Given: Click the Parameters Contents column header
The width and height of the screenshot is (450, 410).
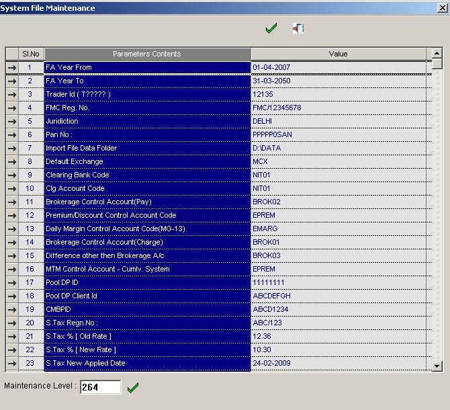Looking at the screenshot, I should point(147,54).
